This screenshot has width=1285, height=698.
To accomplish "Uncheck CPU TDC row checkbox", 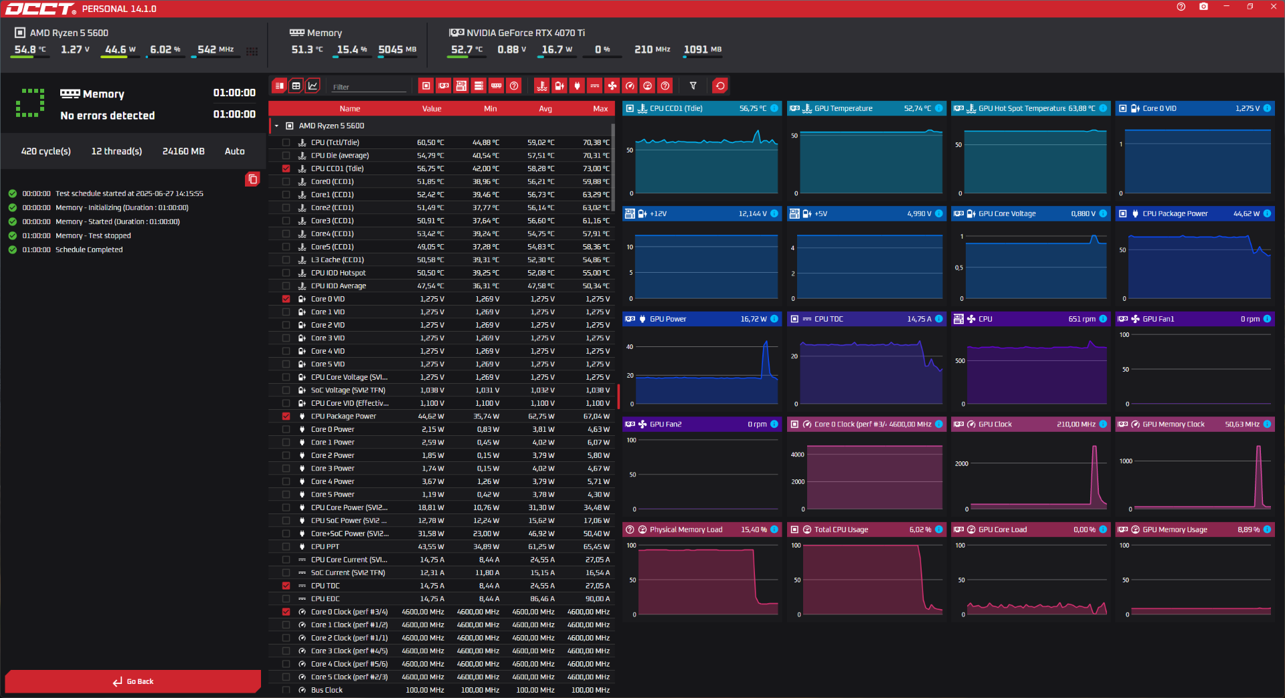I will point(286,586).
